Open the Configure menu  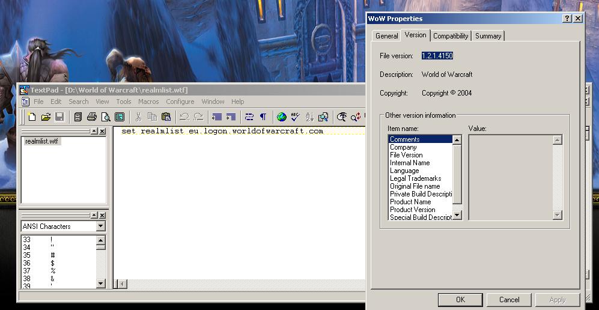click(180, 102)
